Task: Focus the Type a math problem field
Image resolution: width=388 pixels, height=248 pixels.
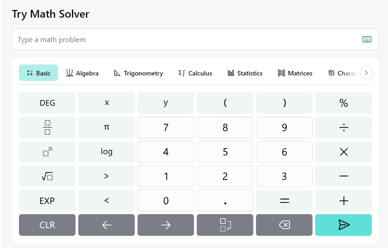Action: coord(195,39)
